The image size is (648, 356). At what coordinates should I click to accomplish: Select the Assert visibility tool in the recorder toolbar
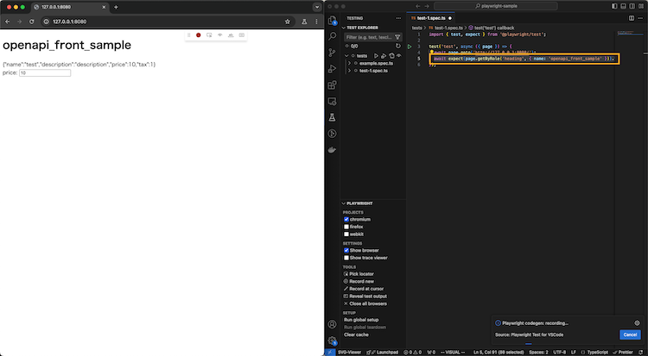point(219,35)
